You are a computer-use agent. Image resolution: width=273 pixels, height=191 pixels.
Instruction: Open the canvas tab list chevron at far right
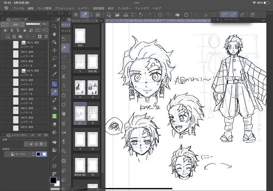(263, 21)
